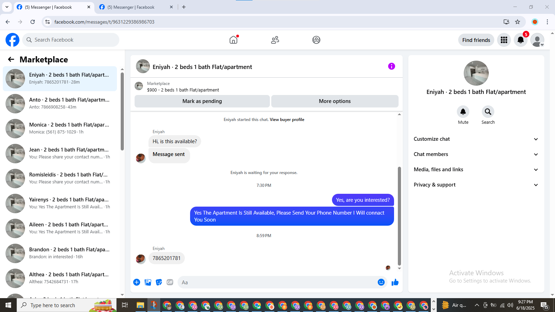Open the Anto conversation
Screen dimensions: 555x312
60,103
